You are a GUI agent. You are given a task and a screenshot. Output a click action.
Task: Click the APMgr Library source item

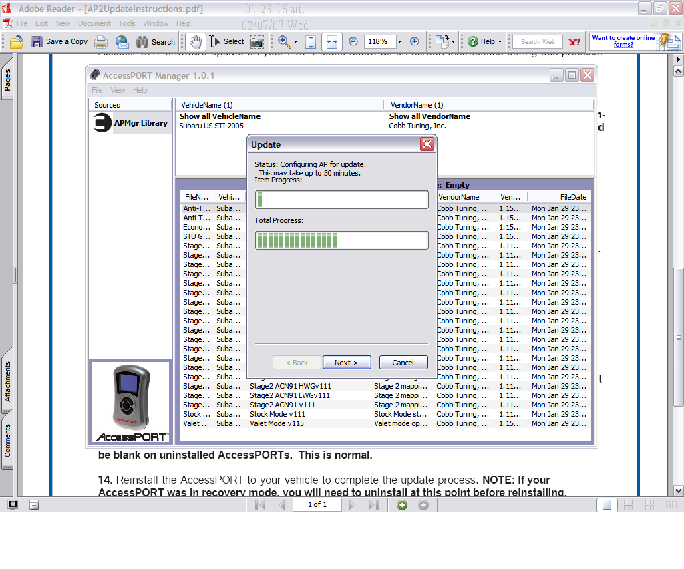coord(131,122)
